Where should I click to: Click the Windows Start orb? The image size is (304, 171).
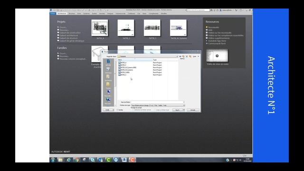click(x=53, y=160)
